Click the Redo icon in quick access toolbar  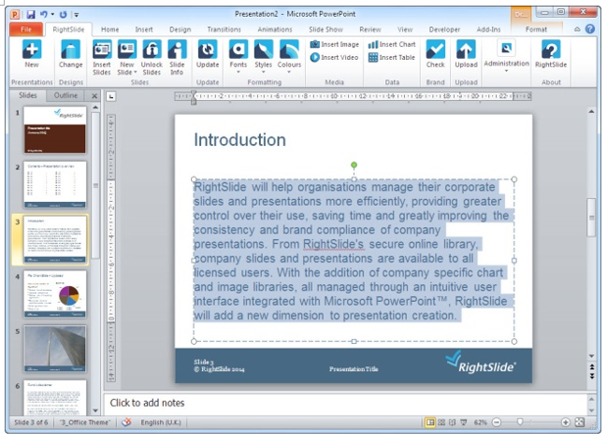click(x=63, y=15)
